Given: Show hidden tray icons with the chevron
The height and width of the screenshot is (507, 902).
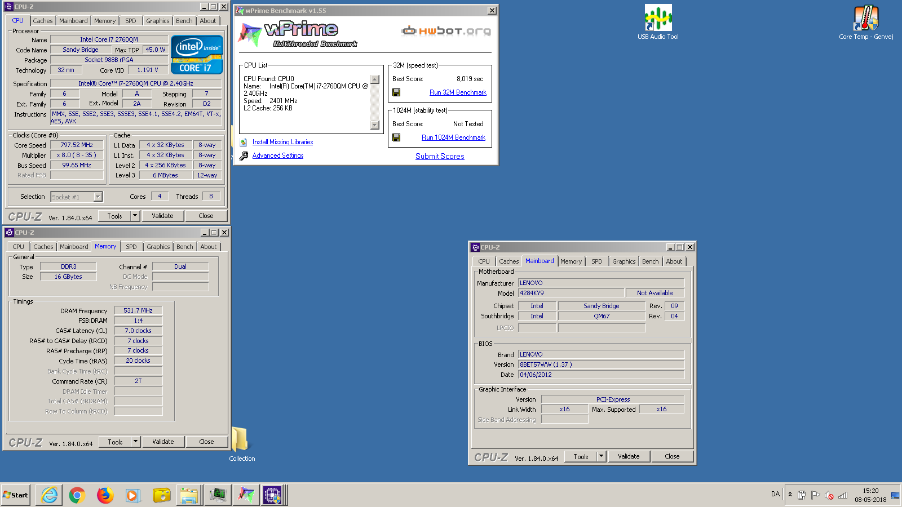Looking at the screenshot, I should click(x=790, y=495).
